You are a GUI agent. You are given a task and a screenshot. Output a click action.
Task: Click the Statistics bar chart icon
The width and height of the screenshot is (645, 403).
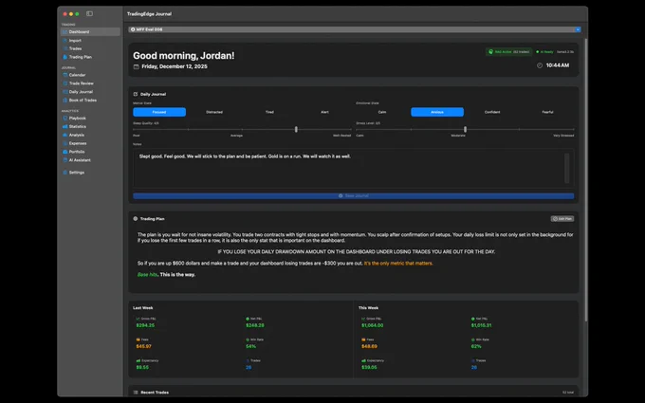coord(65,126)
